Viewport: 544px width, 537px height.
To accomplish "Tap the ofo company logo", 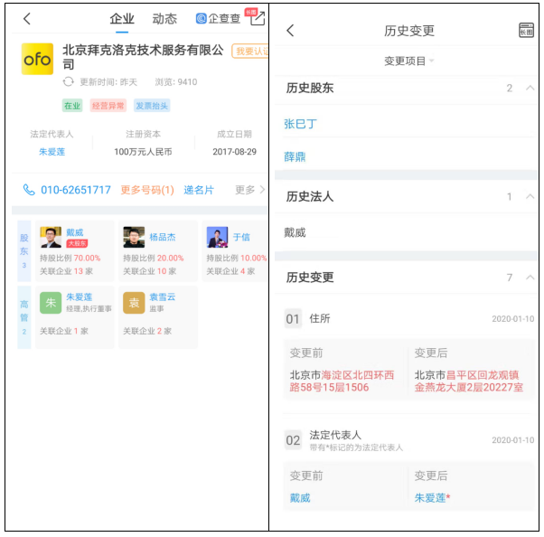I will pos(37,59).
